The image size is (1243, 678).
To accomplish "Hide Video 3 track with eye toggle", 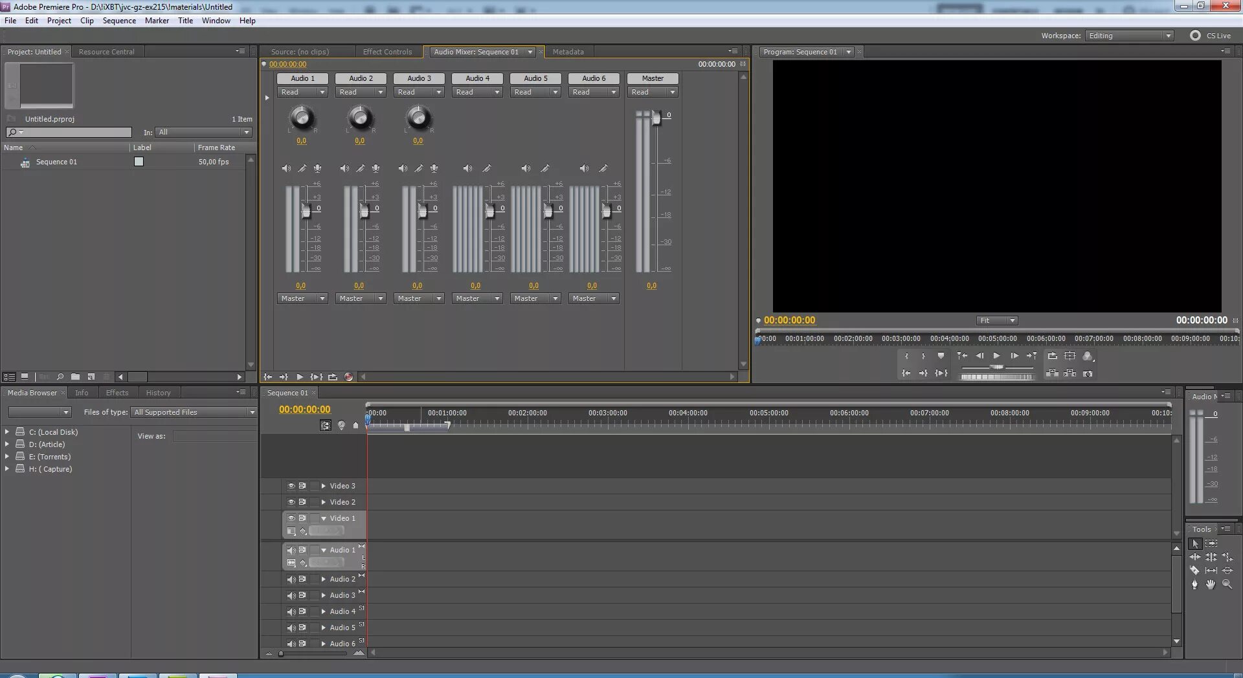I will coord(291,486).
